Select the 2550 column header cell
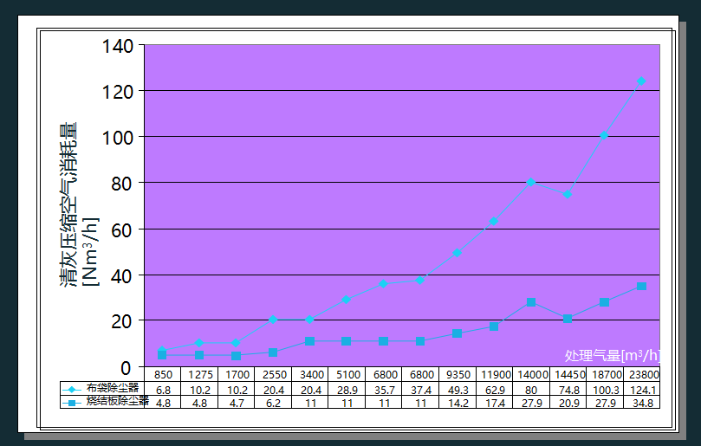701x446 pixels. [x=274, y=374]
